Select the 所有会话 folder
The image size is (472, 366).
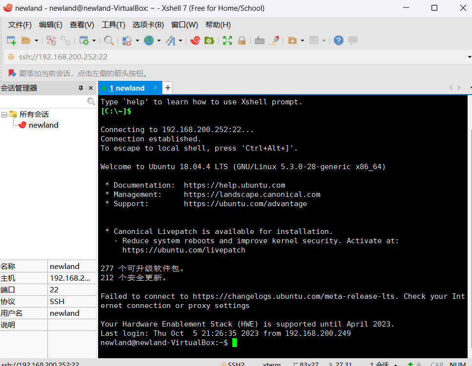(x=34, y=114)
